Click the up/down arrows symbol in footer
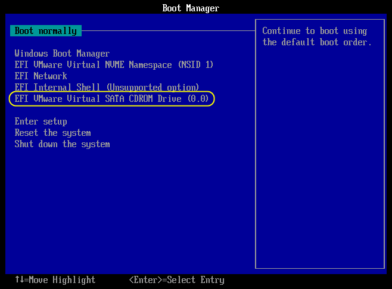392x289 pixels. 19,280
